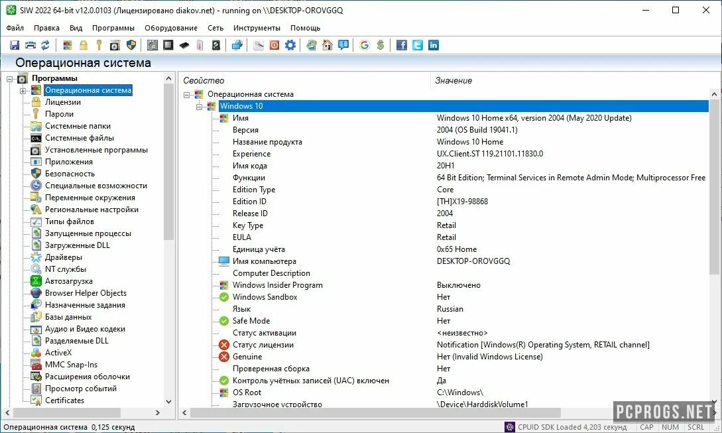Open the Вид menu
Screen dimensions: 722x433
[x=76, y=28]
